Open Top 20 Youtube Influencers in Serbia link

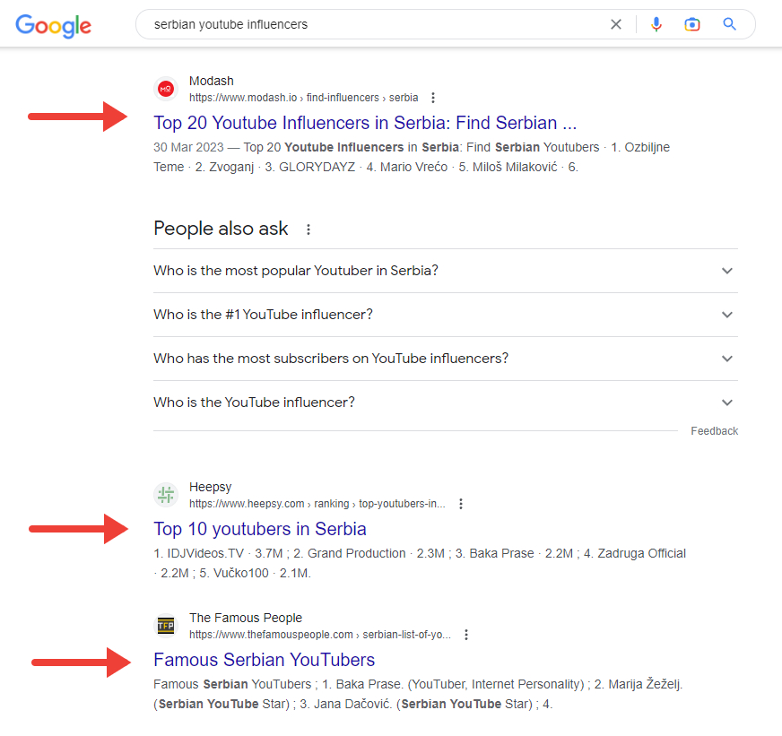[365, 123]
